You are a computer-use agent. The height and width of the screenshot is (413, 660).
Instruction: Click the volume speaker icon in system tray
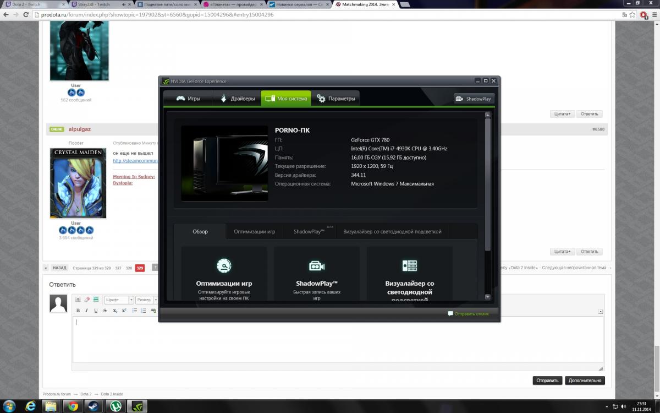(622, 406)
